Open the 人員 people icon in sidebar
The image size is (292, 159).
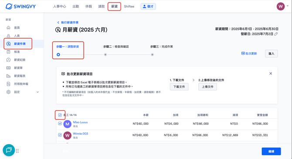(8, 36)
